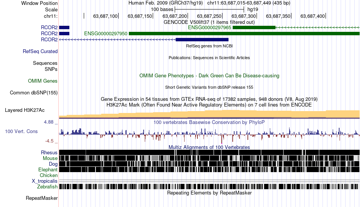Click the chr11: ruler label
The height and width of the screenshot is (207, 360).
click(x=50, y=16)
